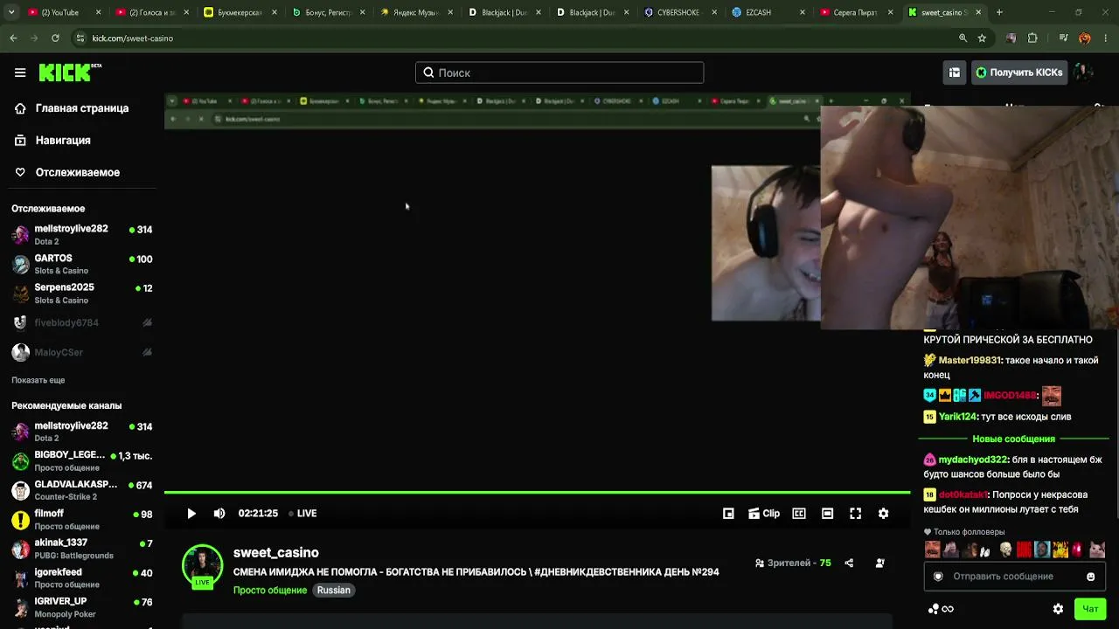Viewport: 1119px width, 629px height.
Task: Open followed channel Serpens2025
Action: 82,294
